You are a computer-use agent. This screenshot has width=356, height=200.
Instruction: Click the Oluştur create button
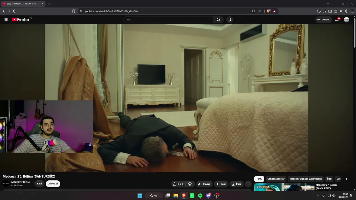(323, 19)
